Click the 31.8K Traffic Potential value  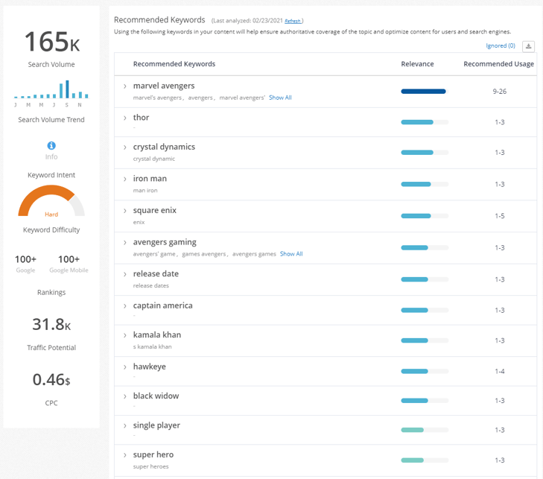tap(51, 325)
